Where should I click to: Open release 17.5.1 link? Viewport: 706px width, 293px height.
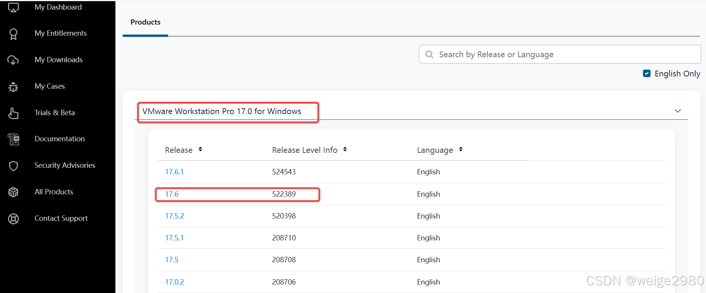(x=174, y=238)
